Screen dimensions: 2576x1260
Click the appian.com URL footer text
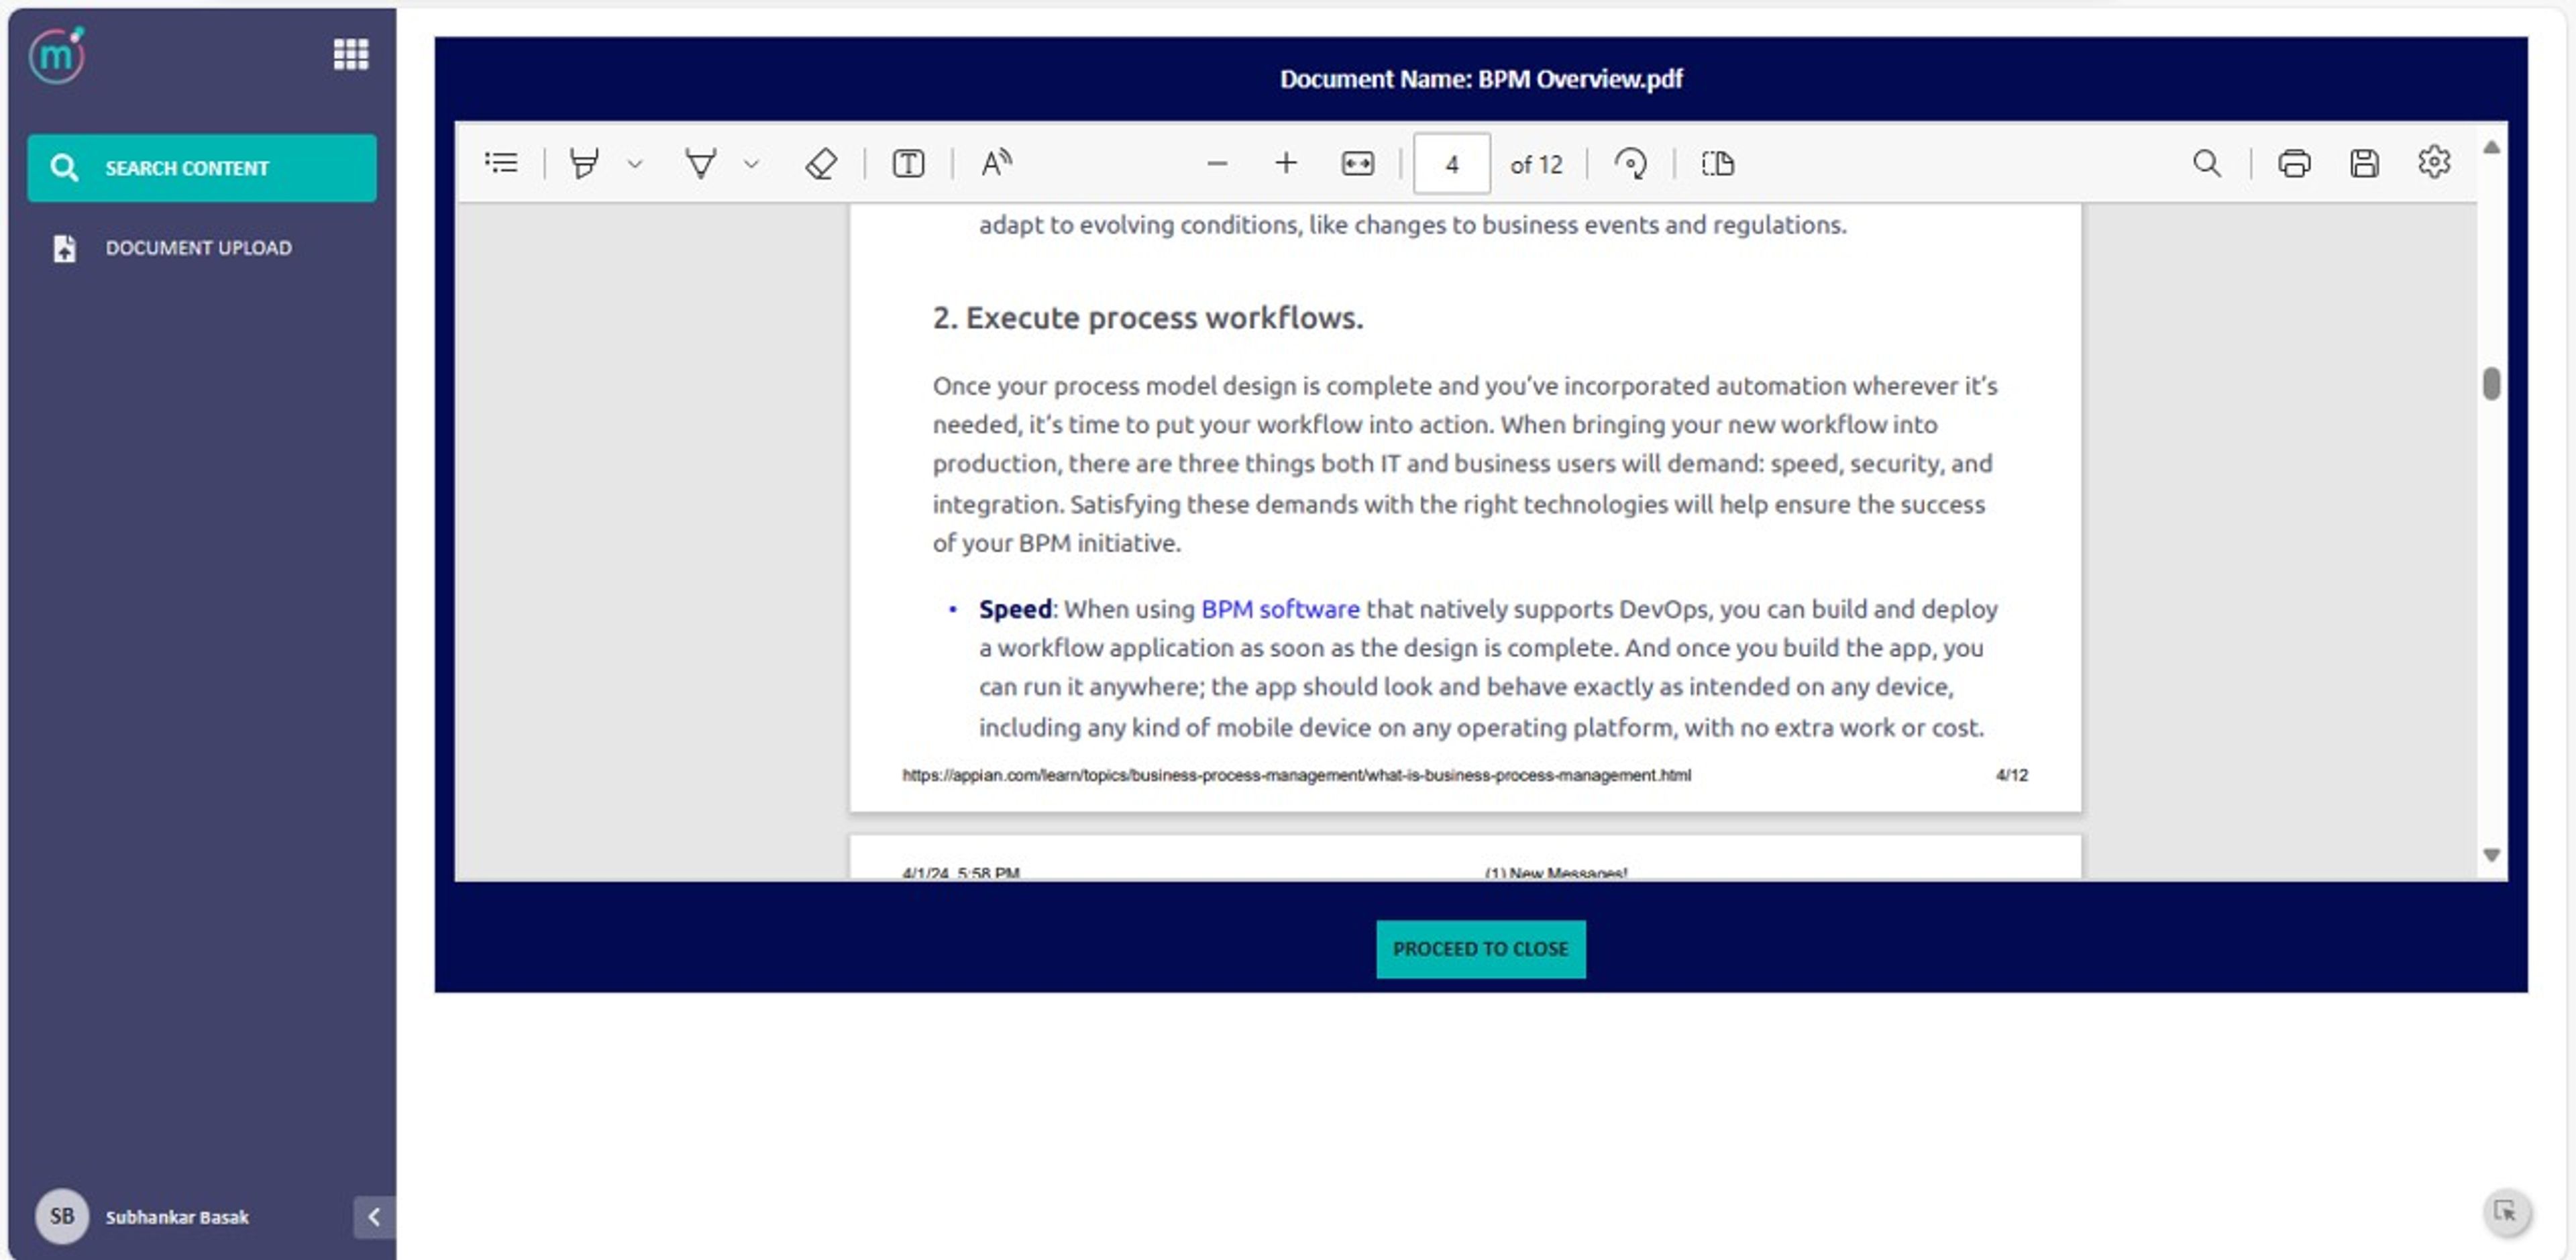tap(1296, 775)
